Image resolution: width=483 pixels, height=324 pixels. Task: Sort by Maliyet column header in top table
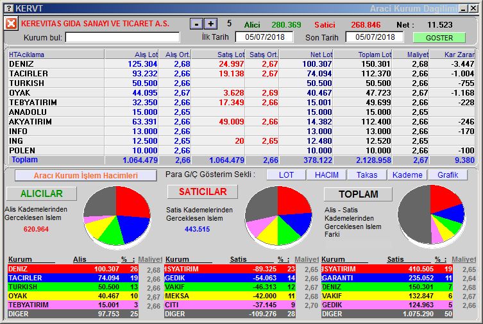[x=411, y=55]
